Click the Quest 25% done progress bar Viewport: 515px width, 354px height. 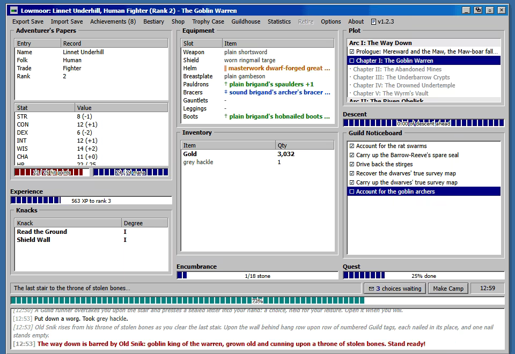[x=423, y=276]
